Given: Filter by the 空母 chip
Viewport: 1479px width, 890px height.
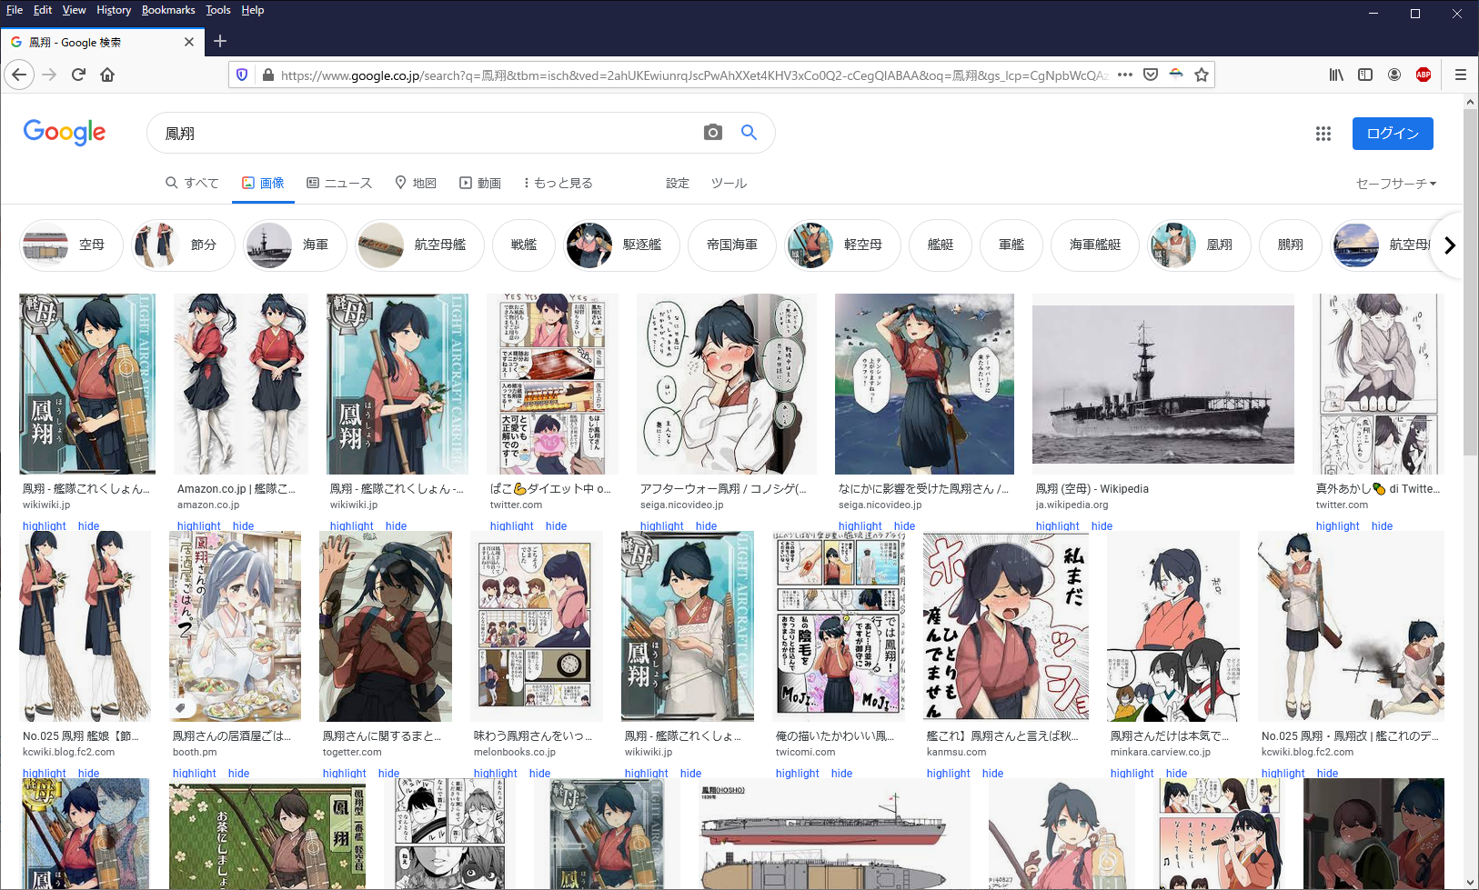Looking at the screenshot, I should click(x=72, y=245).
